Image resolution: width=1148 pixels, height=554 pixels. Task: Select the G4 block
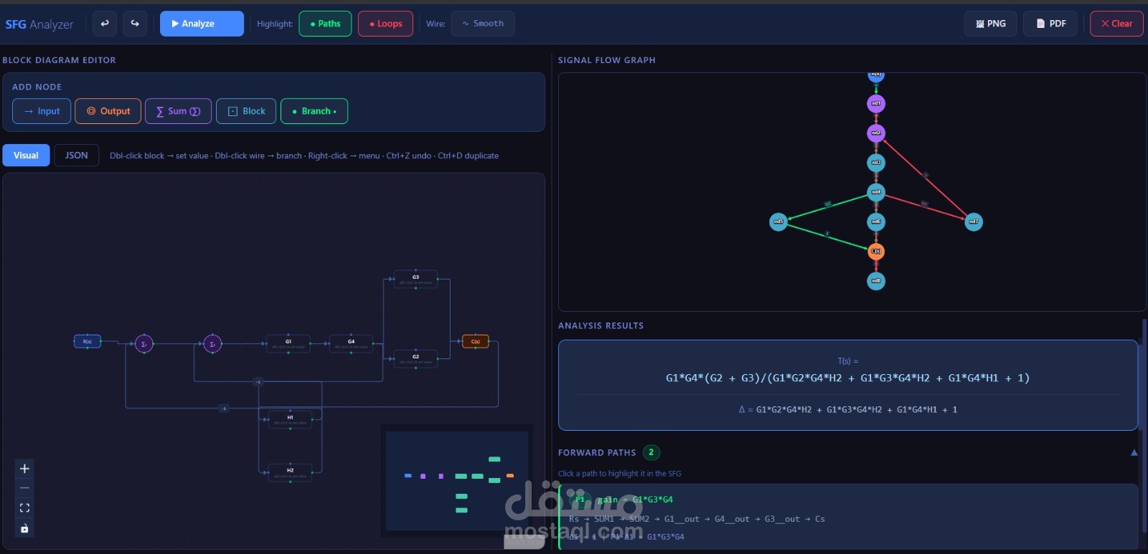[x=351, y=343]
